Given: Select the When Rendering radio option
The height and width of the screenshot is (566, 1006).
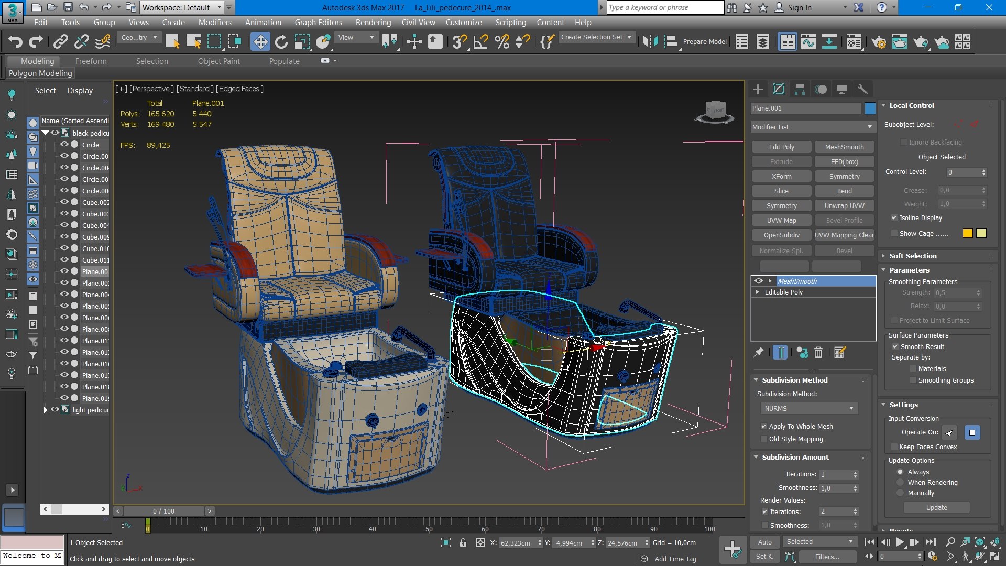Looking at the screenshot, I should [x=900, y=483].
